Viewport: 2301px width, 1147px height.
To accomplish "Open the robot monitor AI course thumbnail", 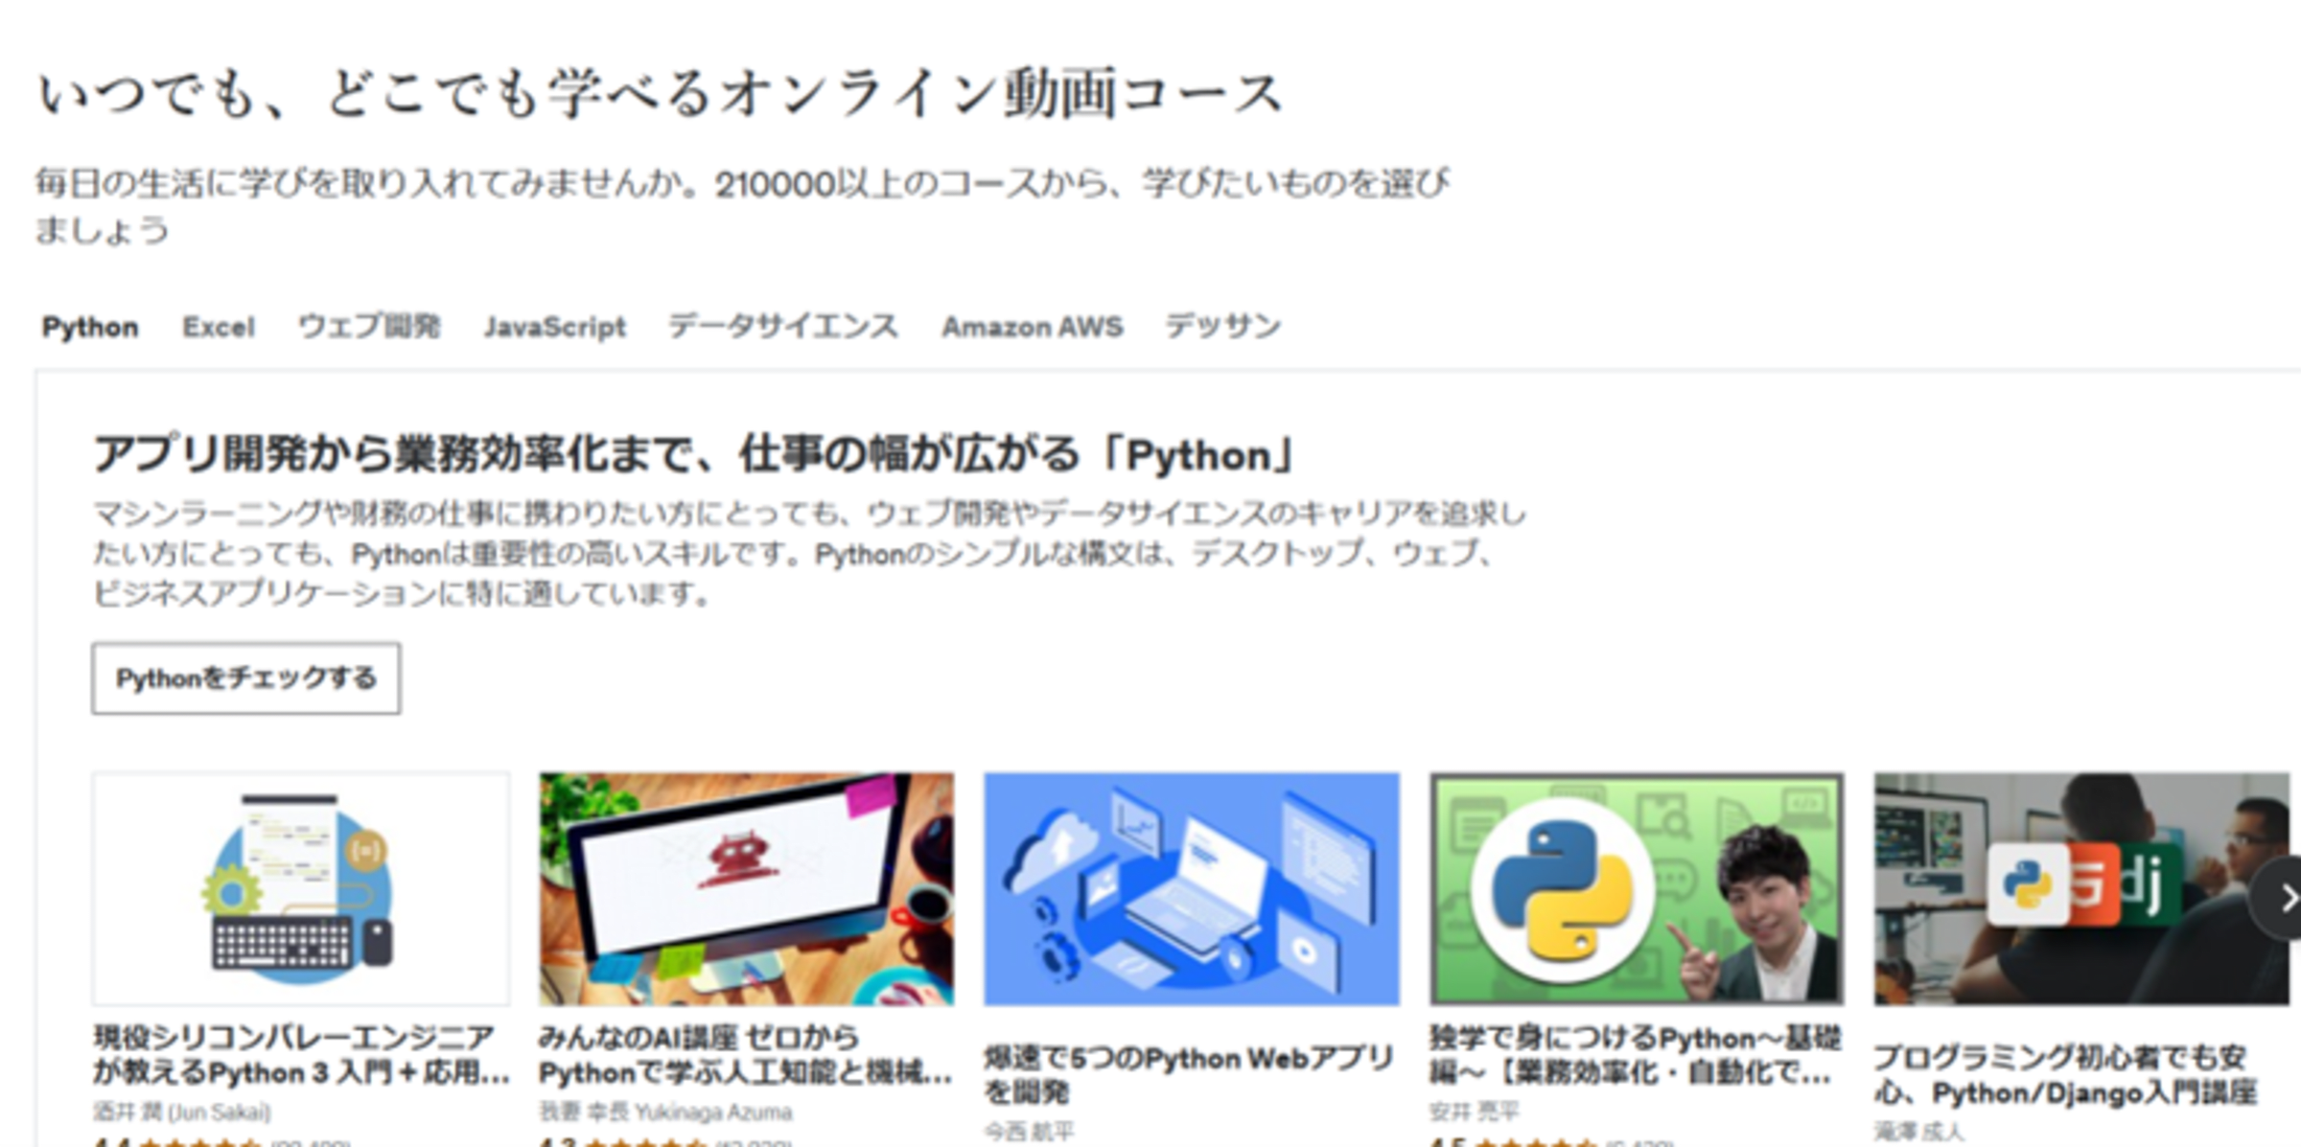I will tap(746, 888).
